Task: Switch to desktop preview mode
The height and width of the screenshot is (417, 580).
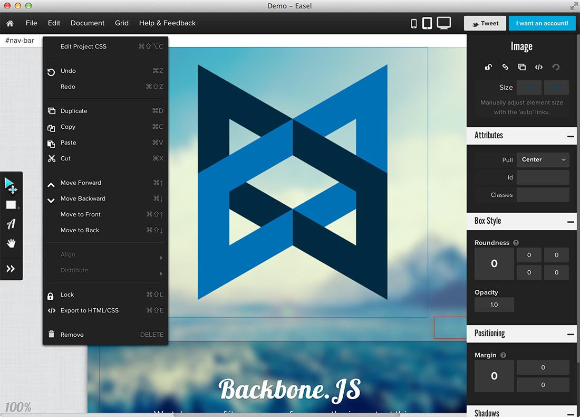Action: pyautogui.click(x=444, y=23)
